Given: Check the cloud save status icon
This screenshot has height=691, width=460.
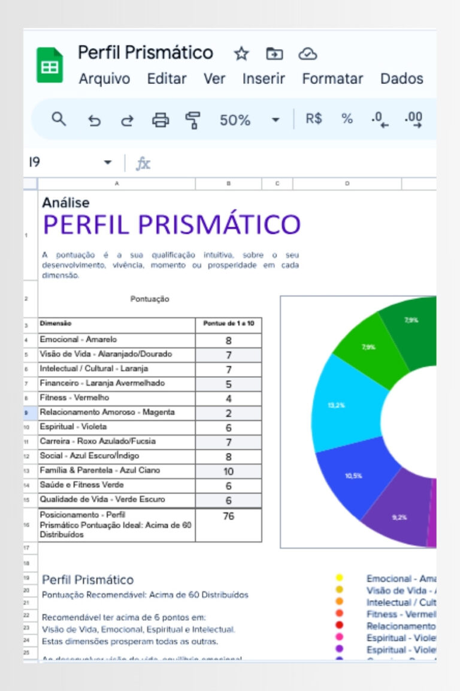Looking at the screenshot, I should click(308, 54).
